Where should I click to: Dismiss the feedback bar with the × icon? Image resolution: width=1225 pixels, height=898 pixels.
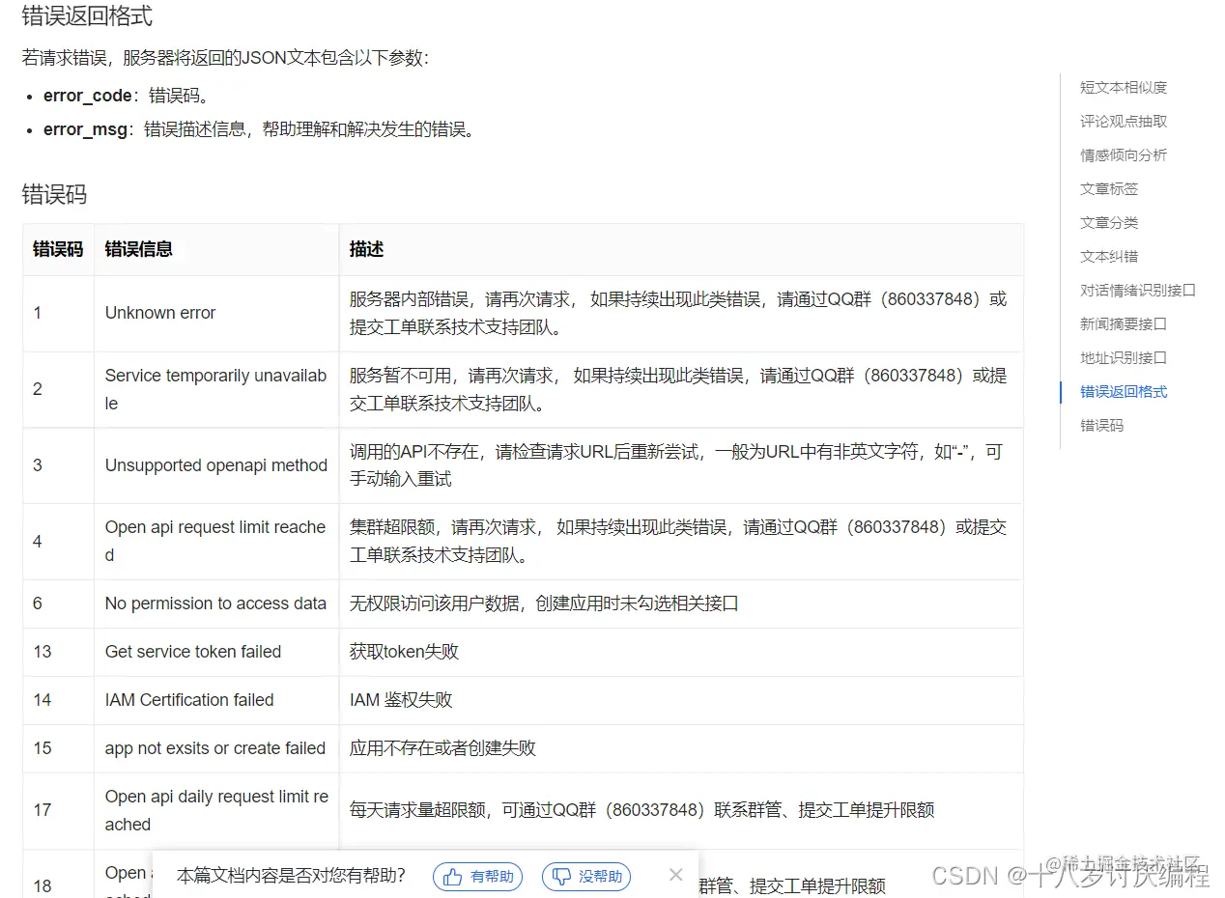pos(675,874)
